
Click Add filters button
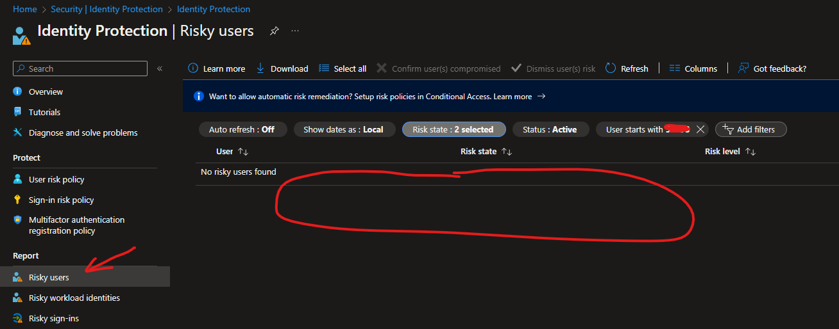click(x=750, y=129)
